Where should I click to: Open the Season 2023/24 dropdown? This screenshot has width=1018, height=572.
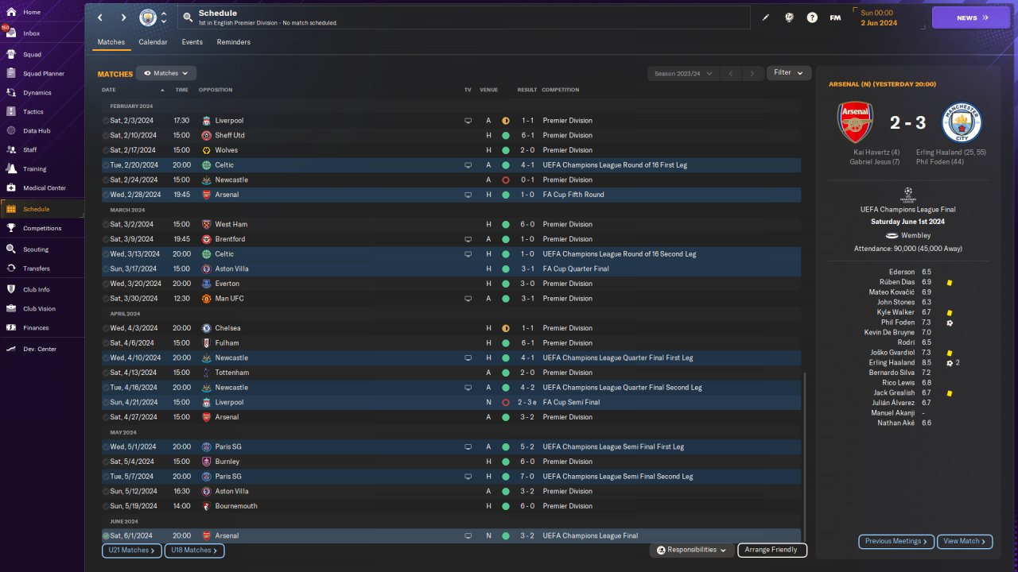[683, 73]
